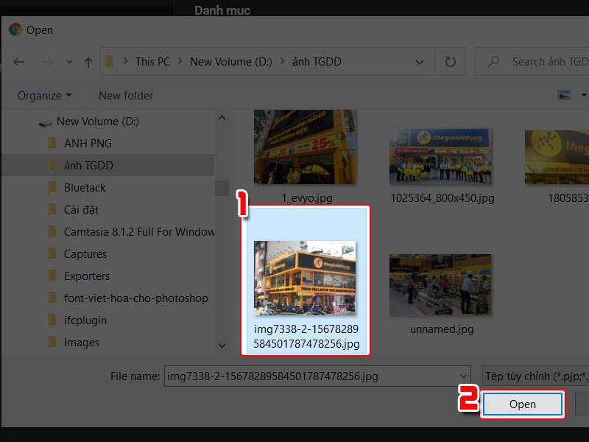This screenshot has height=442, width=589.
Task: Expand the File name dropdown arrow
Action: tap(463, 376)
